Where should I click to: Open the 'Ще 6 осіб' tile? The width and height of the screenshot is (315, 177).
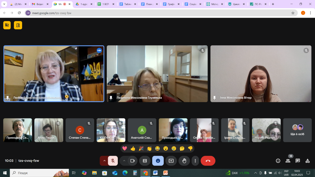[x=297, y=130]
